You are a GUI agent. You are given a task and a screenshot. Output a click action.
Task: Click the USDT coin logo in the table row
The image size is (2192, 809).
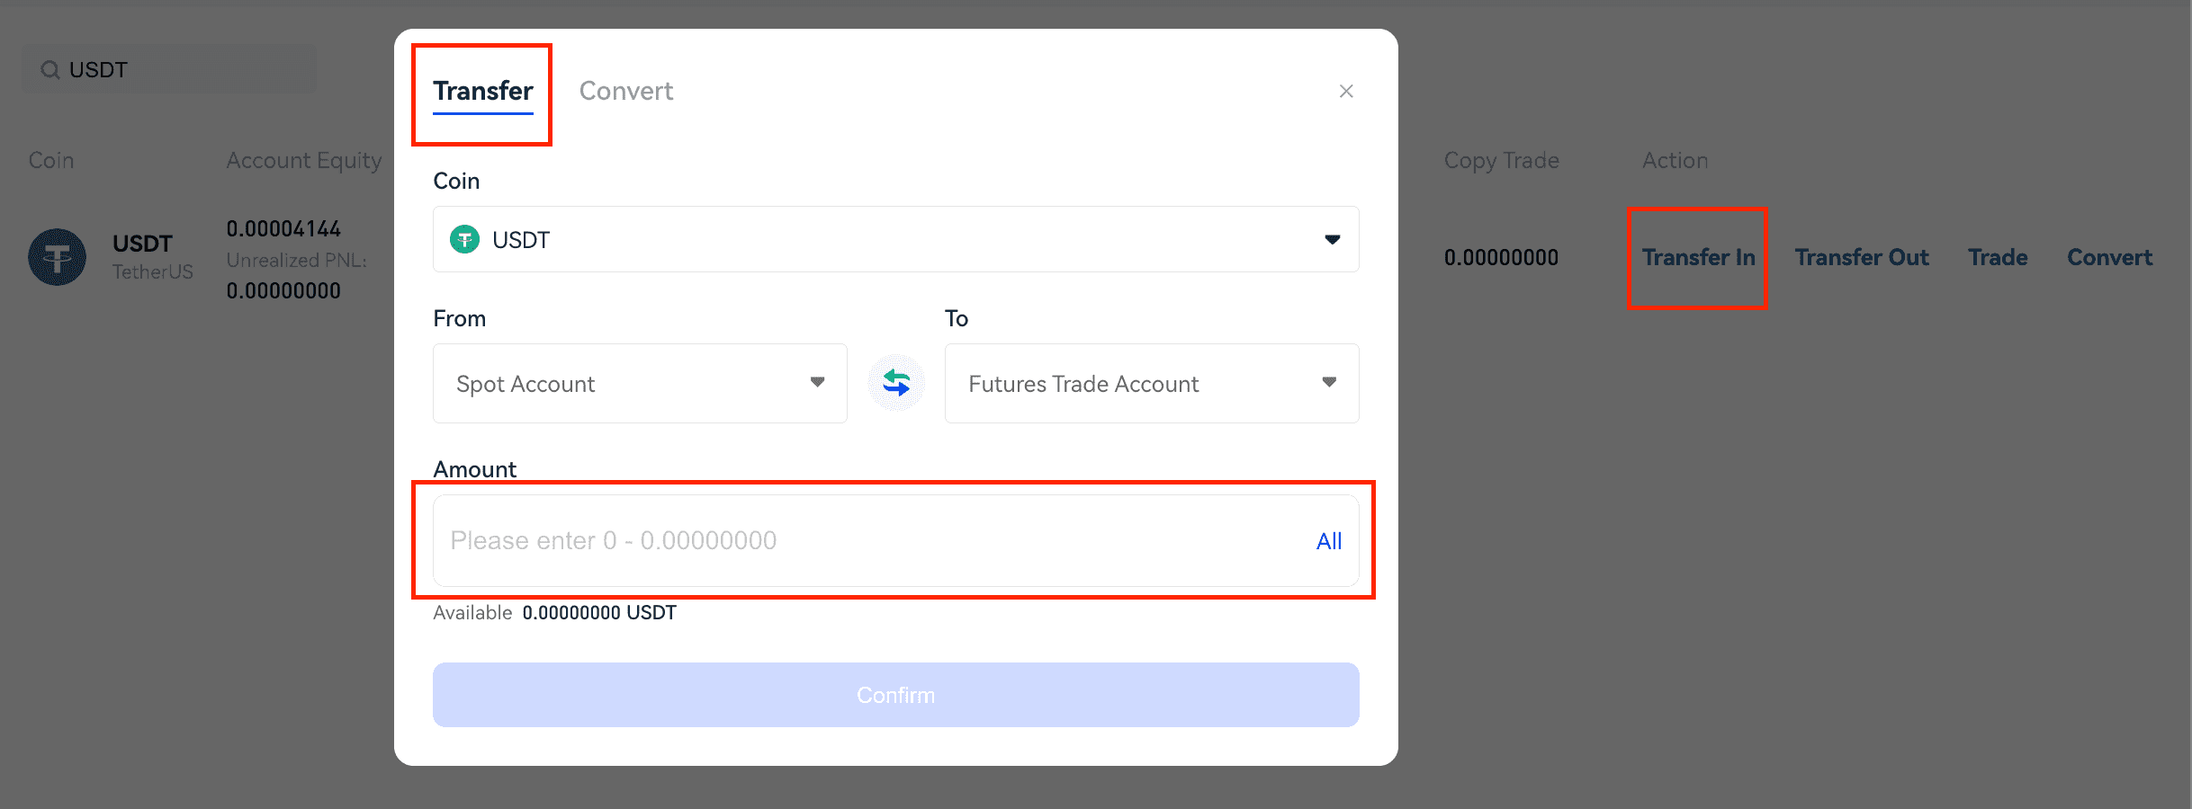57,257
